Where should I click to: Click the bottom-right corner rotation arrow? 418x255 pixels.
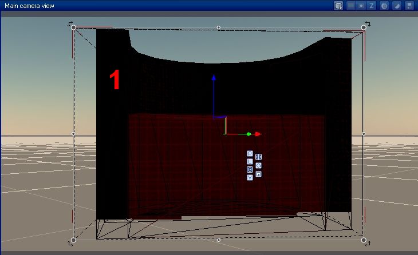[x=368, y=244]
